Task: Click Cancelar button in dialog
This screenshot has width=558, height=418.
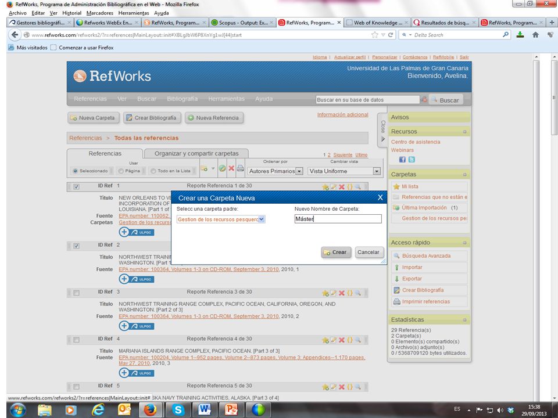Action: (x=369, y=252)
